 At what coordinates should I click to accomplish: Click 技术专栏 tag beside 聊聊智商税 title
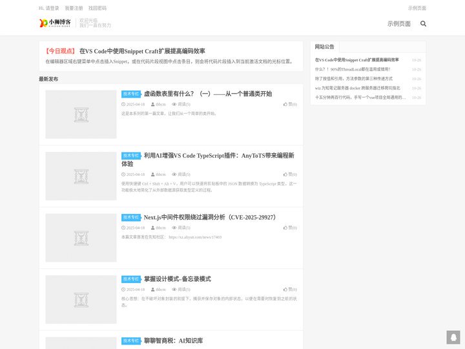(x=131, y=341)
